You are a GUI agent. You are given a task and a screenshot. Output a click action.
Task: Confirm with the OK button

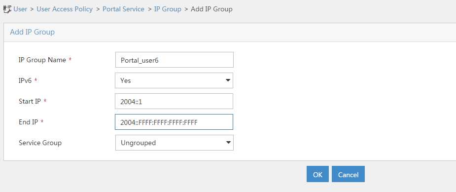coord(317,174)
